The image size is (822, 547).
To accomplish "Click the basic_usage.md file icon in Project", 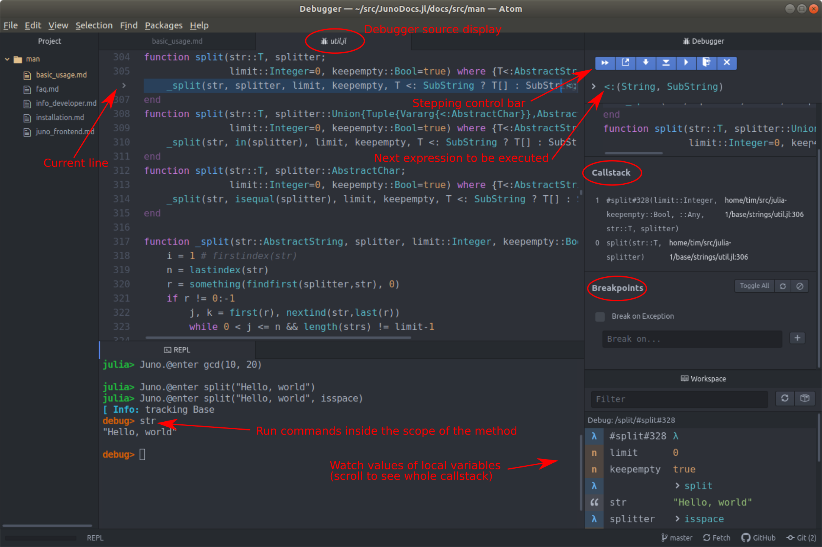I will [x=27, y=75].
